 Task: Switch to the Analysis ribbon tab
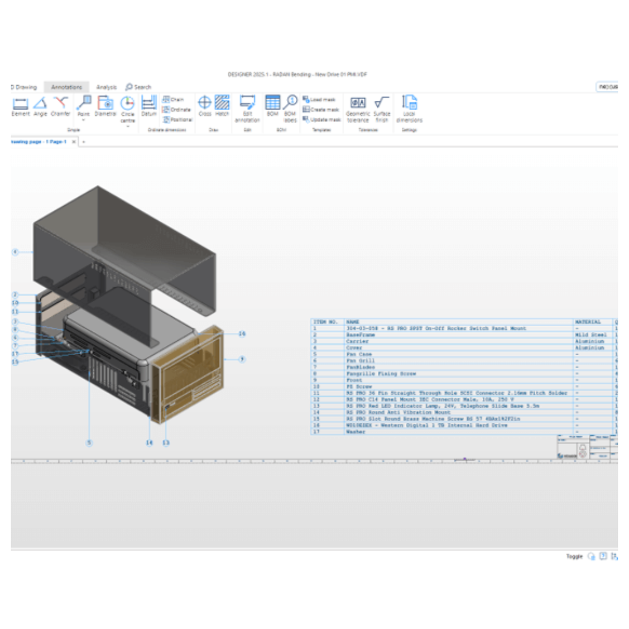[106, 87]
